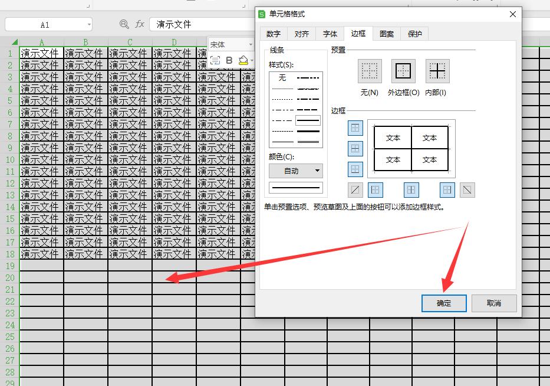This screenshot has width=550, height=386.
Task: Switch to the 保护 (Protection) tab
Action: [414, 34]
